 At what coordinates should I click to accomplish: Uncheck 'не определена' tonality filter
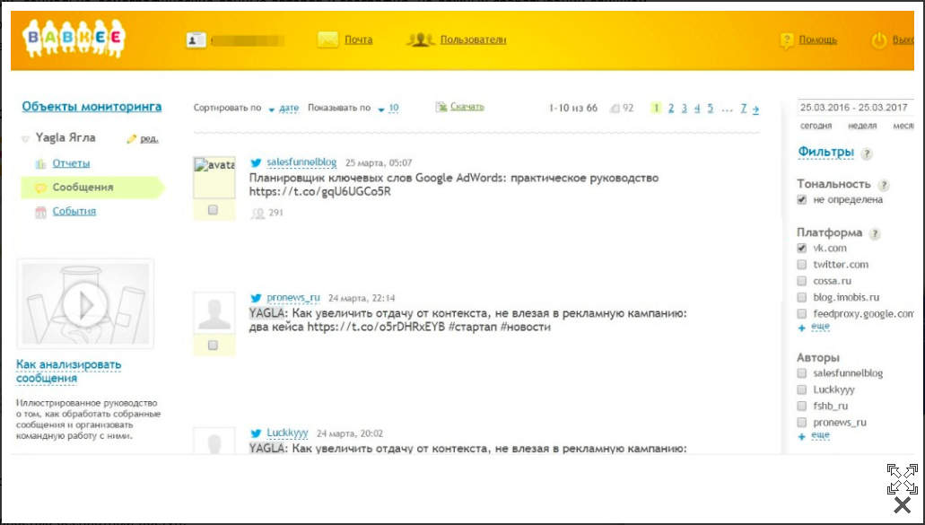(x=802, y=199)
